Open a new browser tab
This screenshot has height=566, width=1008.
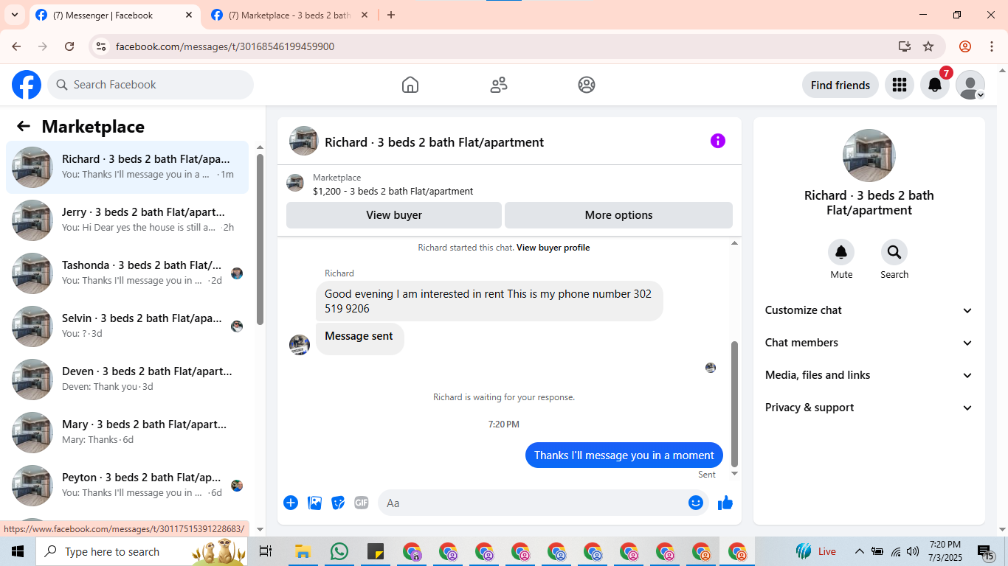coord(391,15)
